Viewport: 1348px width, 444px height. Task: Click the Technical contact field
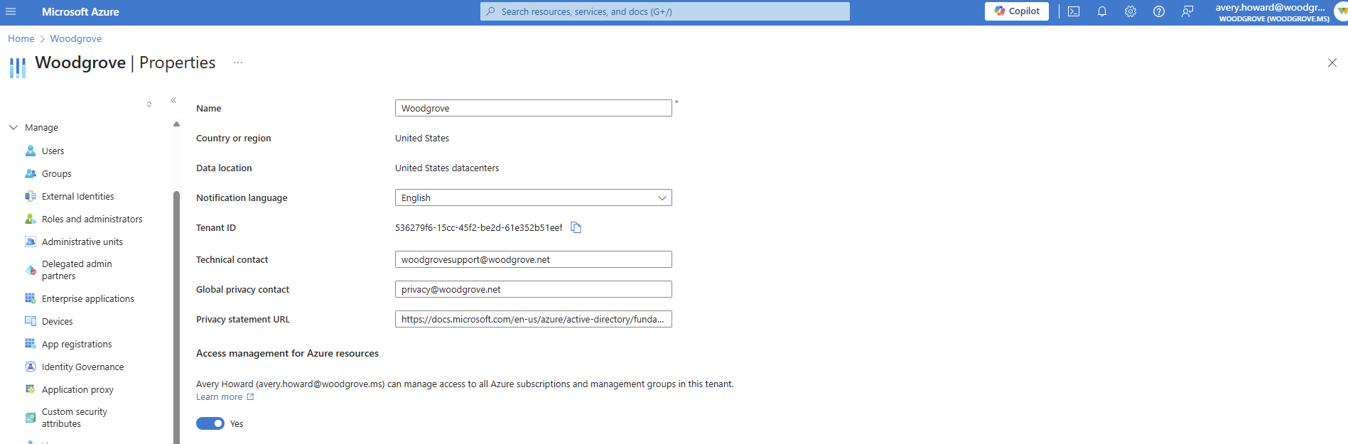tap(533, 260)
